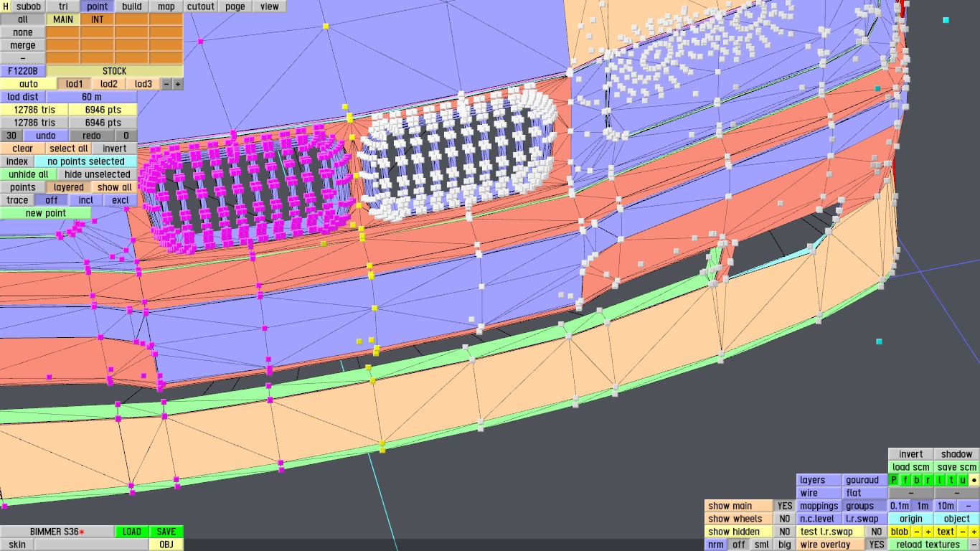This screenshot has width=980, height=551.
Task: Click the 'select all' button
Action: [x=69, y=149]
